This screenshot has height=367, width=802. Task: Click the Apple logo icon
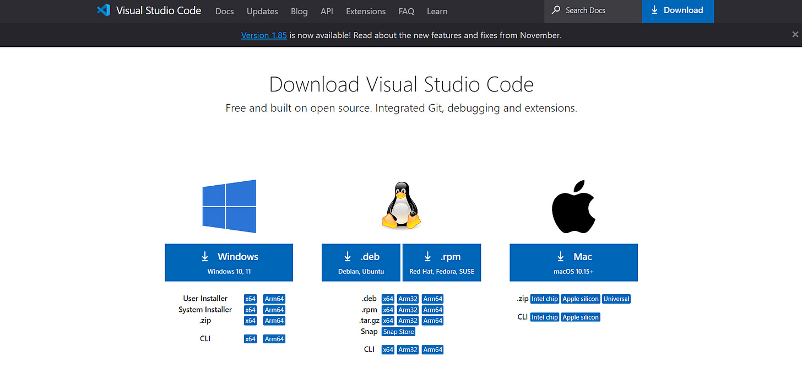[573, 206]
